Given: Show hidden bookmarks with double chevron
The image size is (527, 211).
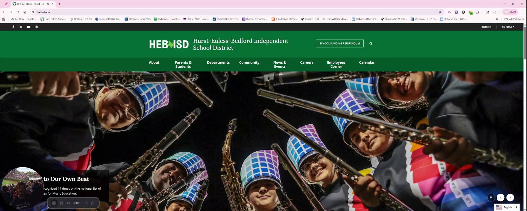Looking at the screenshot, I should coord(497,19).
